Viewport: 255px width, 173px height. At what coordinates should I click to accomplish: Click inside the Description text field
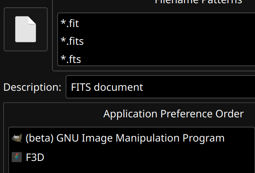tap(160, 87)
